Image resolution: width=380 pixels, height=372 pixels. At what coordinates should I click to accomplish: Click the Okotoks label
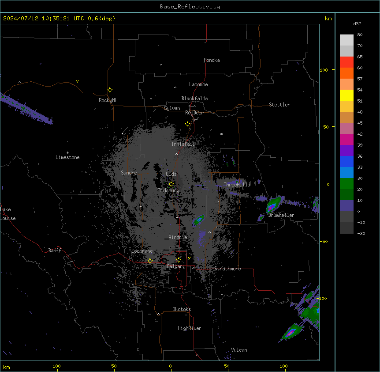(182, 309)
